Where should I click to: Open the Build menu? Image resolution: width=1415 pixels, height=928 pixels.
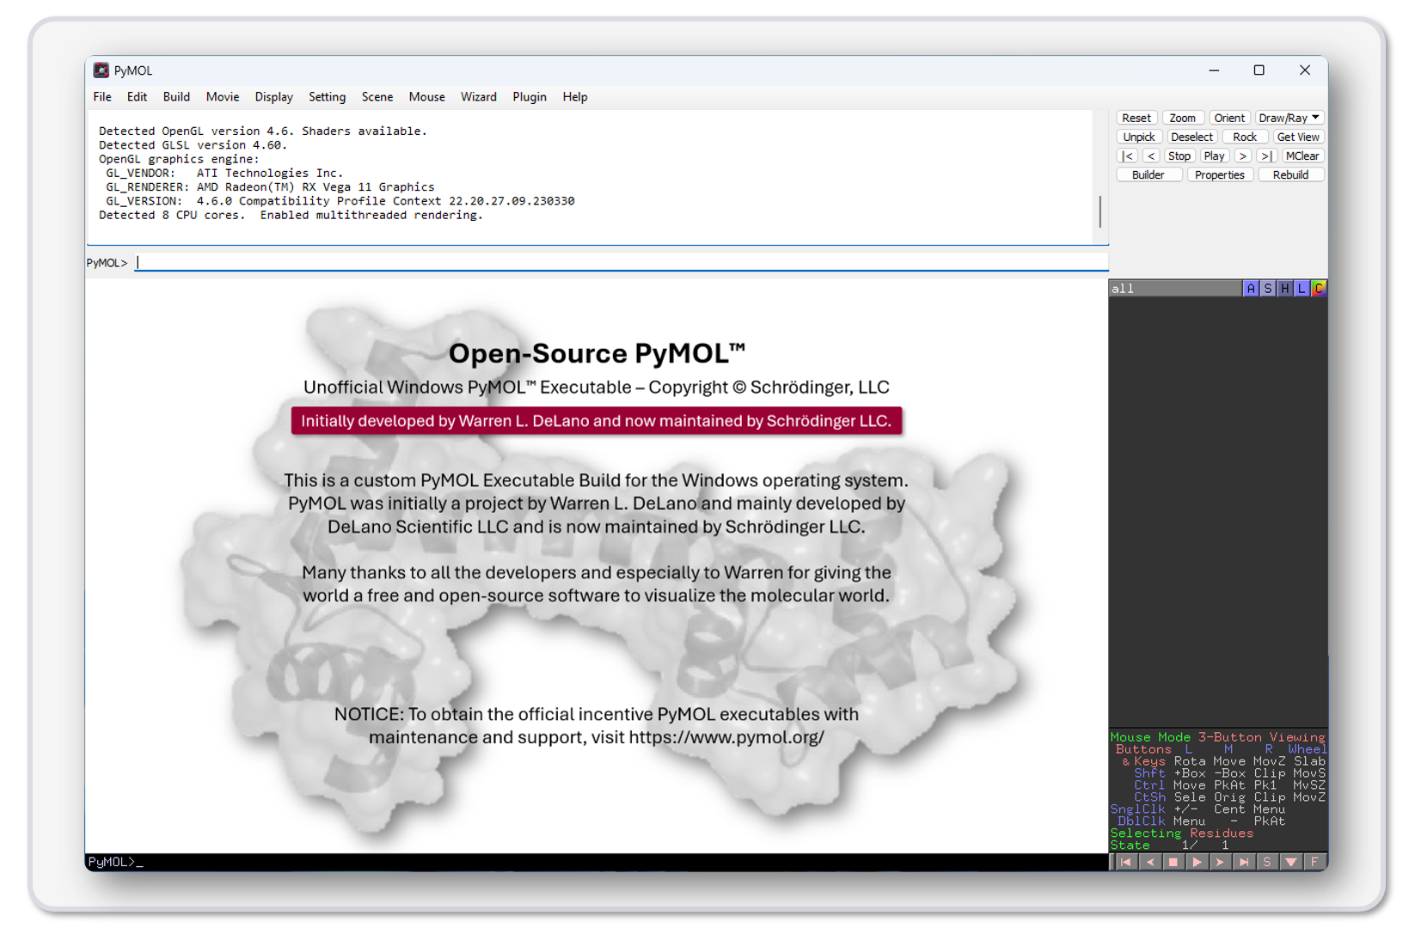coord(176,97)
